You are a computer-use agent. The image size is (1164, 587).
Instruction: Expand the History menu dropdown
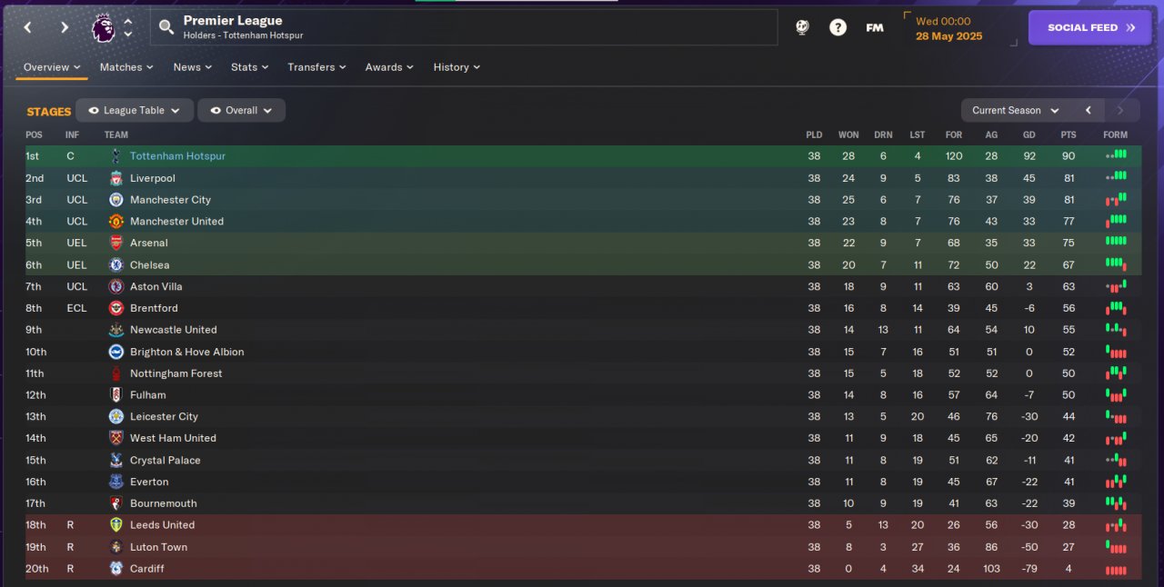pyautogui.click(x=457, y=67)
